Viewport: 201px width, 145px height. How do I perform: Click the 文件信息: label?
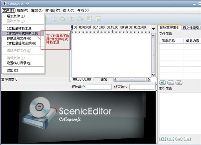[x=166, y=34]
